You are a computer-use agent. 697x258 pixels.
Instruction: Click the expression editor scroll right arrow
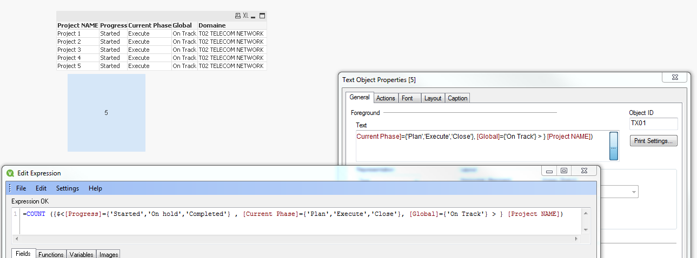click(x=577, y=239)
